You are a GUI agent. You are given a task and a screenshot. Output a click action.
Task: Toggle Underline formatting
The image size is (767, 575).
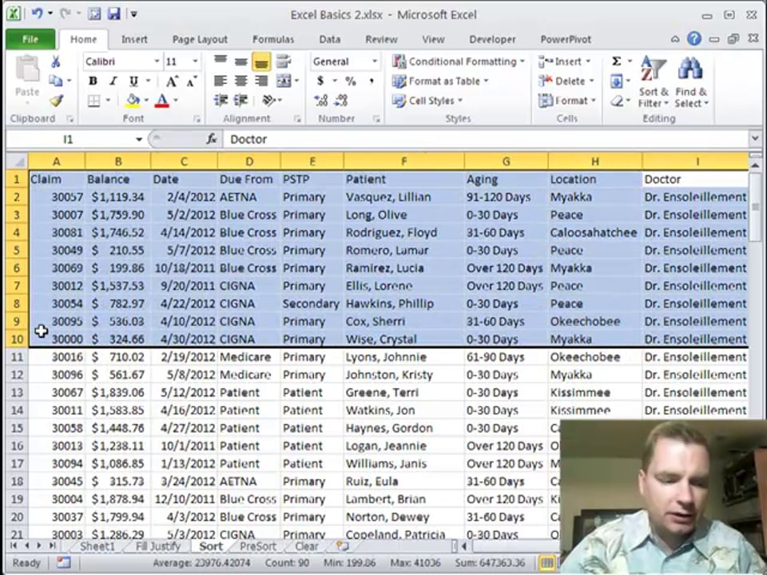click(x=133, y=81)
